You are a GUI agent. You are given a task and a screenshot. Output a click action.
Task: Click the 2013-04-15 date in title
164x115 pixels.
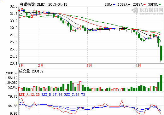[58, 4]
